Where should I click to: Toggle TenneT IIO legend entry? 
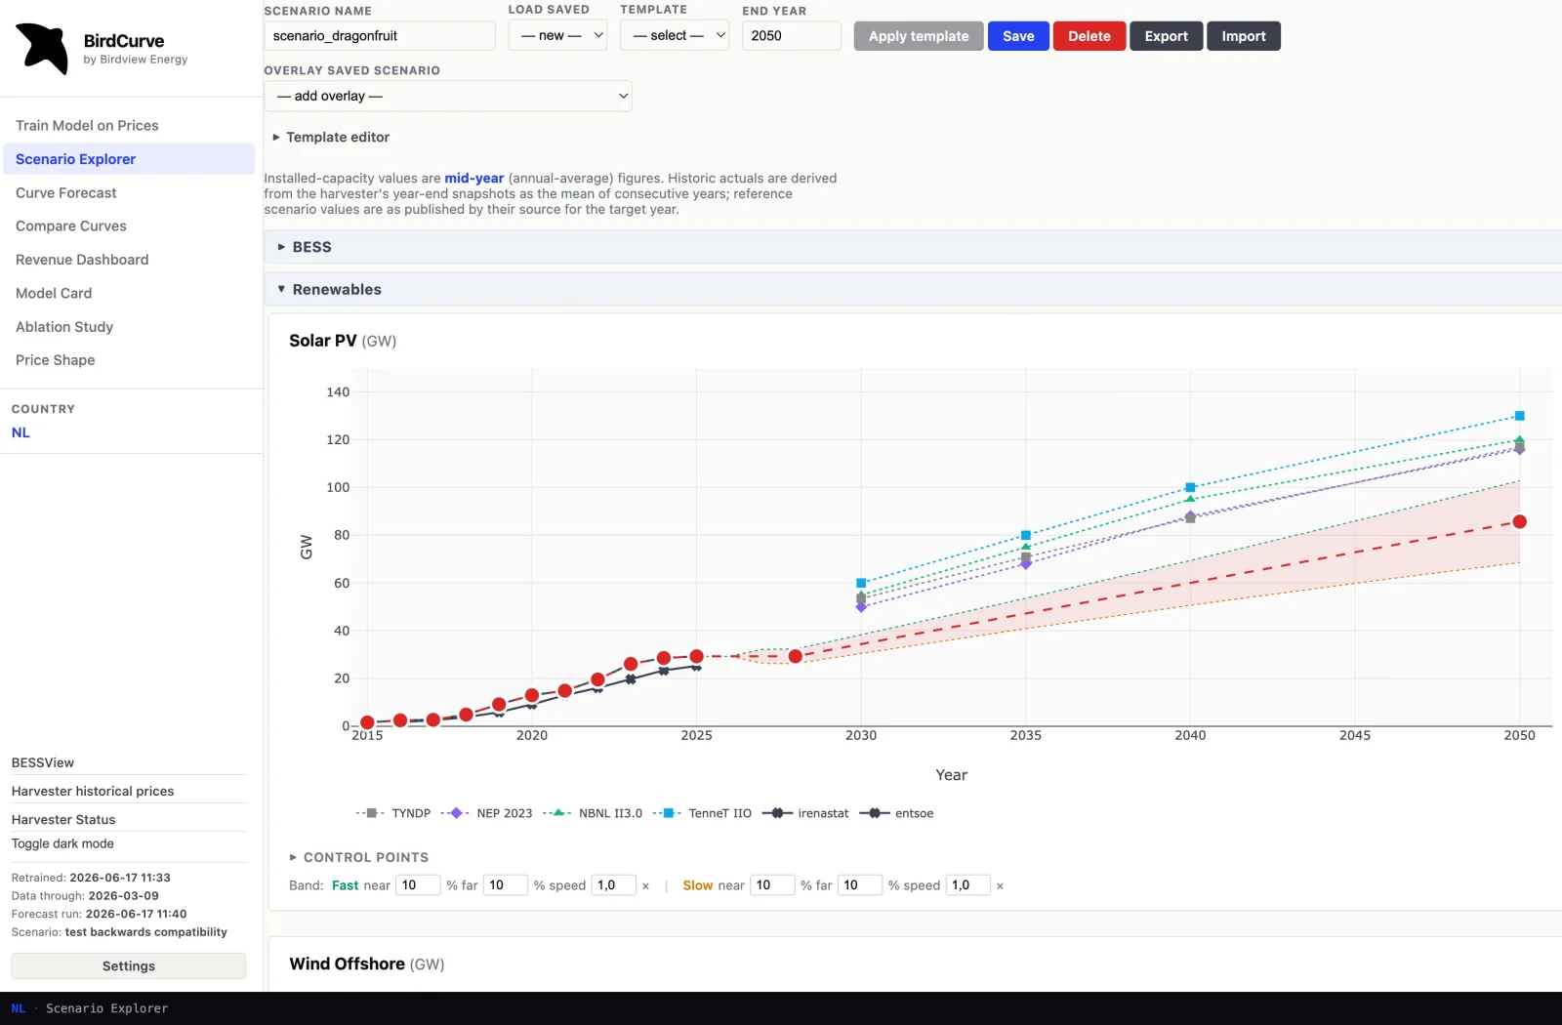(702, 813)
